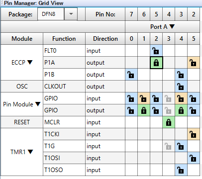Unlock the green P1A lock on port 2
Screen dimensions: 202x179
point(156,63)
